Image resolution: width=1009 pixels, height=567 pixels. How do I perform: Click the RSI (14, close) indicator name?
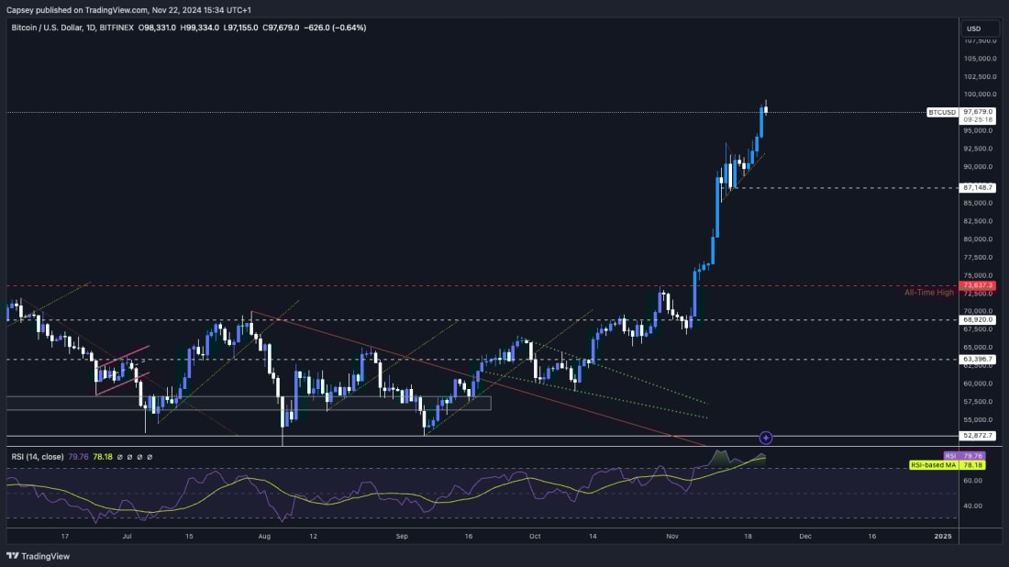coord(37,454)
